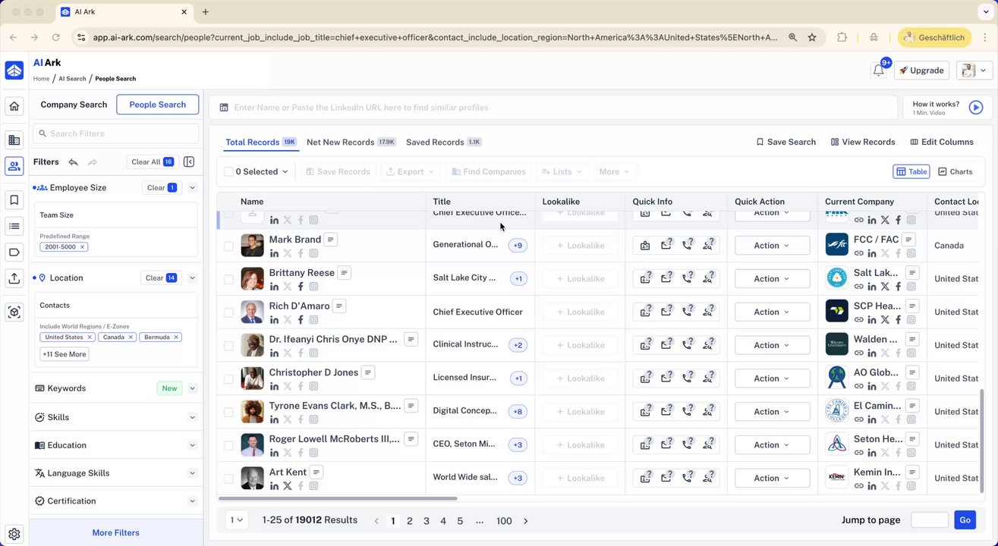Expand the Keywords filter section

click(192, 388)
